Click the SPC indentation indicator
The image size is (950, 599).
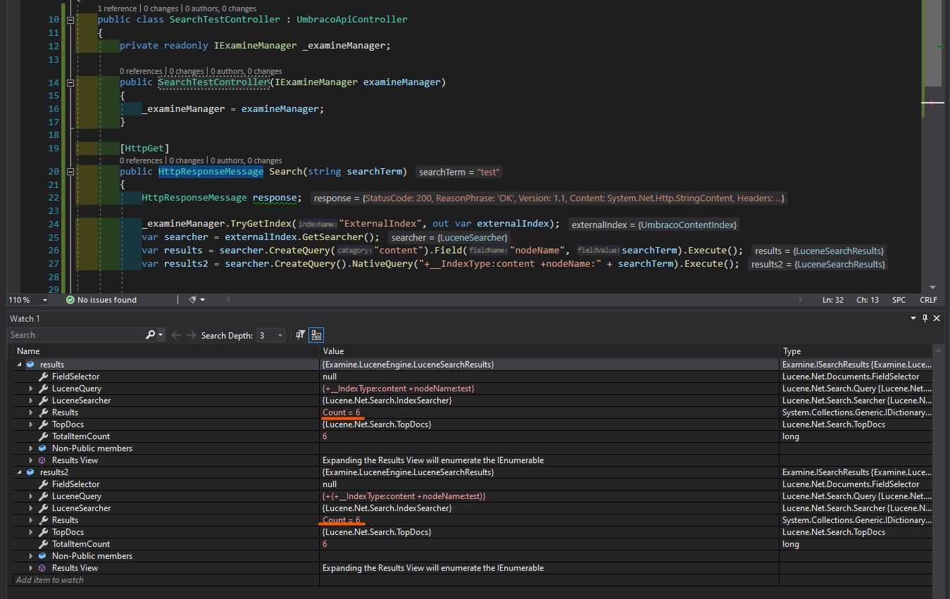coord(899,300)
